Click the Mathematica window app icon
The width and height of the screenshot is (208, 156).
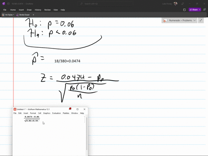[15, 109]
